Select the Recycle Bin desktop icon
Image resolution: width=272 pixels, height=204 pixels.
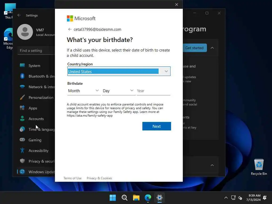pyautogui.click(x=259, y=167)
